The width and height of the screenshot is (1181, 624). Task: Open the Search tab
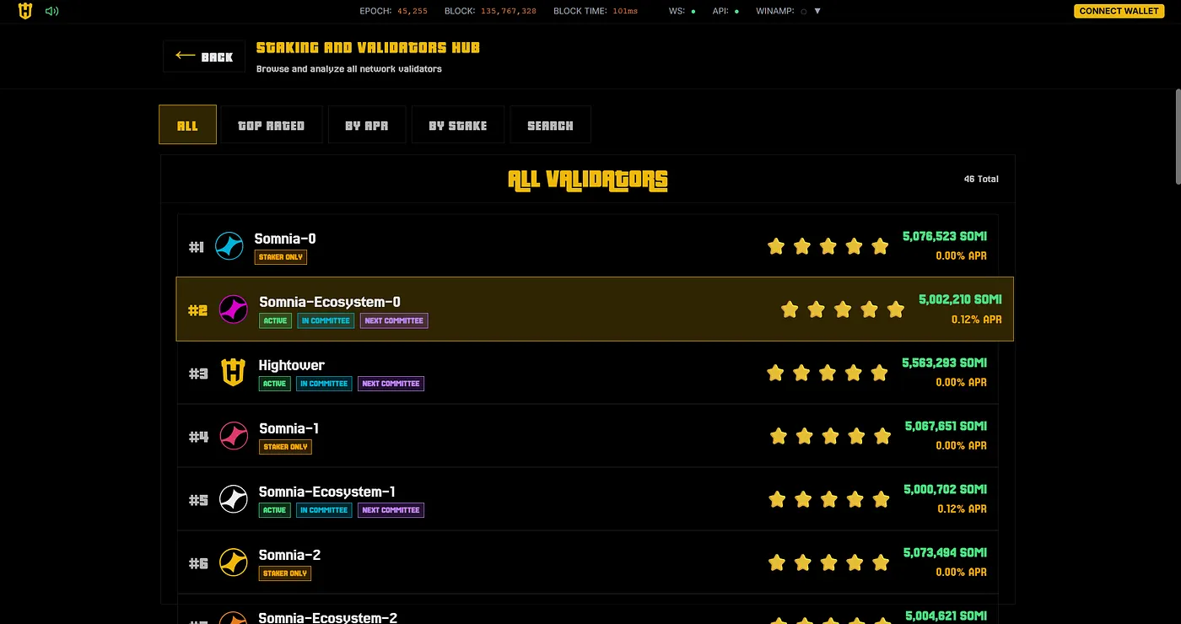(x=550, y=125)
